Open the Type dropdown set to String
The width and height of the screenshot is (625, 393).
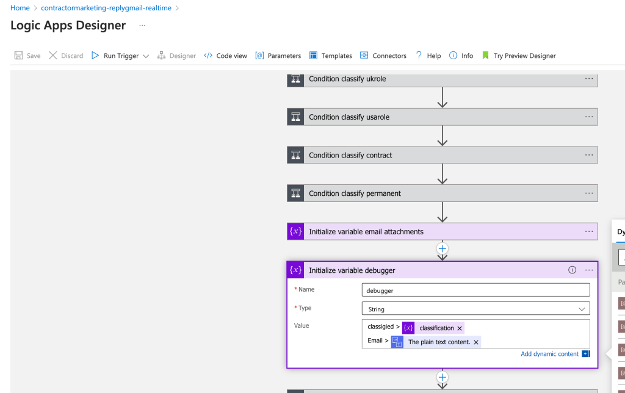click(475, 309)
